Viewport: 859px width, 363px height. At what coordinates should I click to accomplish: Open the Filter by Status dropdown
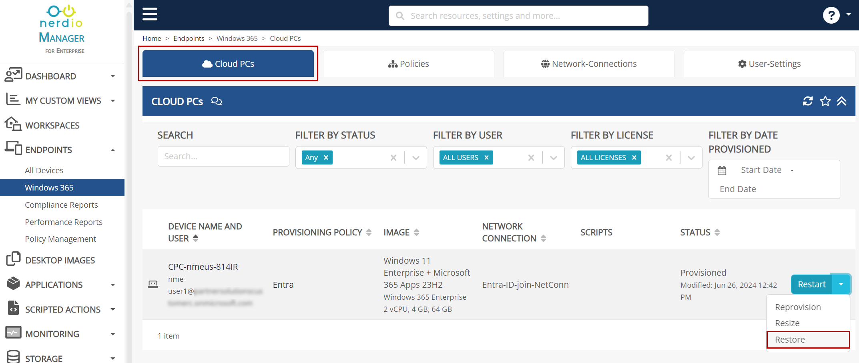tap(416, 158)
